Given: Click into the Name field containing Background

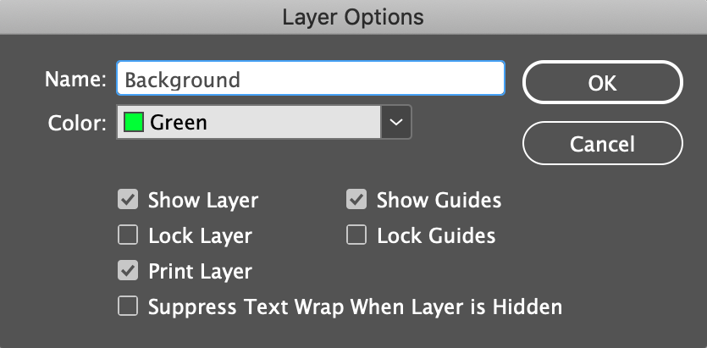Looking at the screenshot, I should coord(311,79).
